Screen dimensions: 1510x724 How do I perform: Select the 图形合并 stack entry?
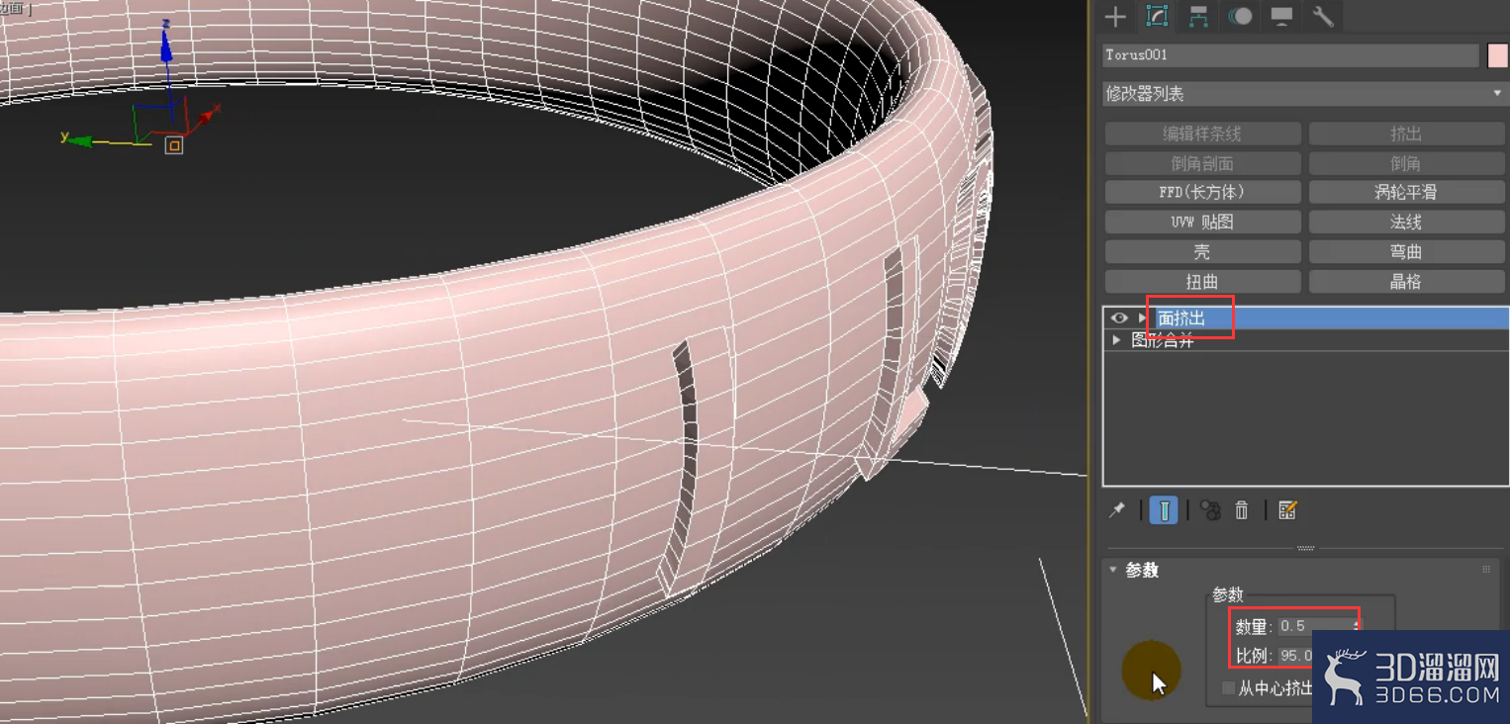coord(1163,340)
